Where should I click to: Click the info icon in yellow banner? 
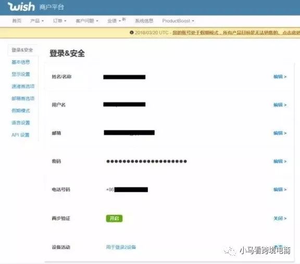132,32
